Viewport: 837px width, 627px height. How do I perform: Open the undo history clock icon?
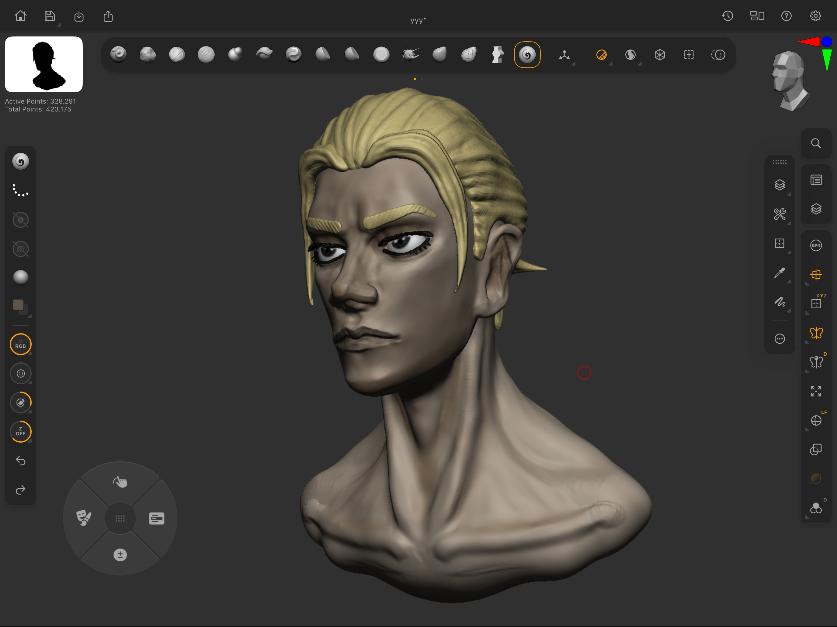[x=727, y=16]
